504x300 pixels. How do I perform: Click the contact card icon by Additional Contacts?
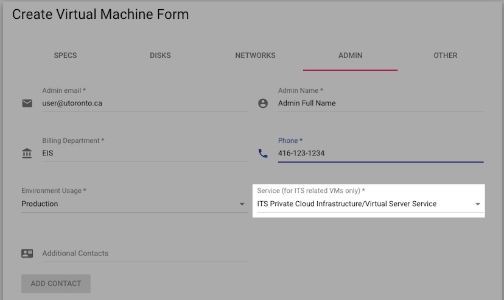tap(27, 253)
